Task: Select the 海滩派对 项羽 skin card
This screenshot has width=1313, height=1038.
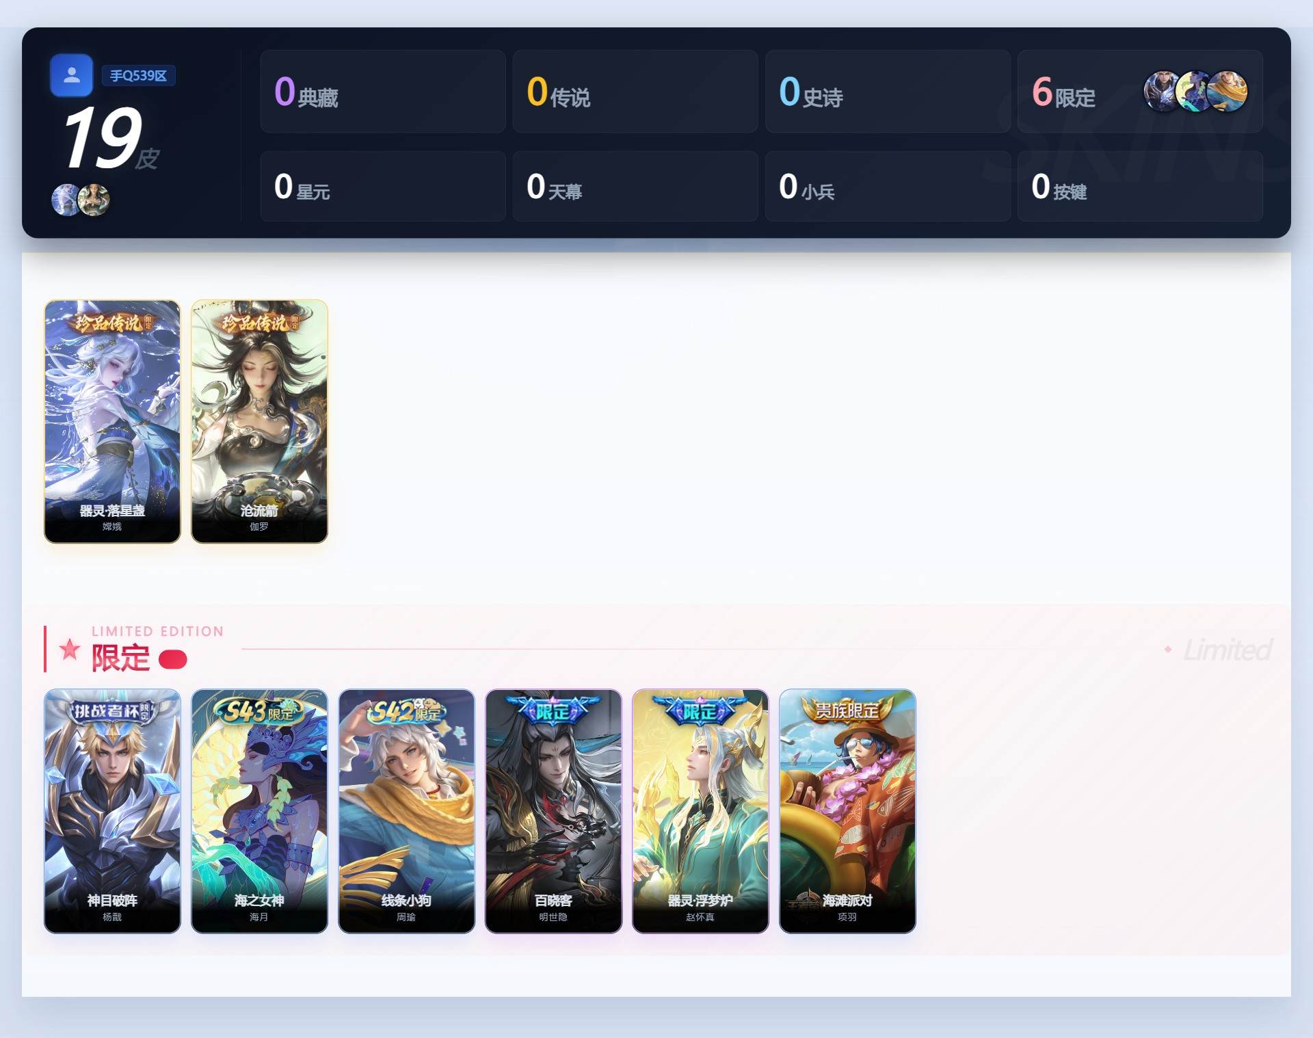Action: (x=847, y=811)
